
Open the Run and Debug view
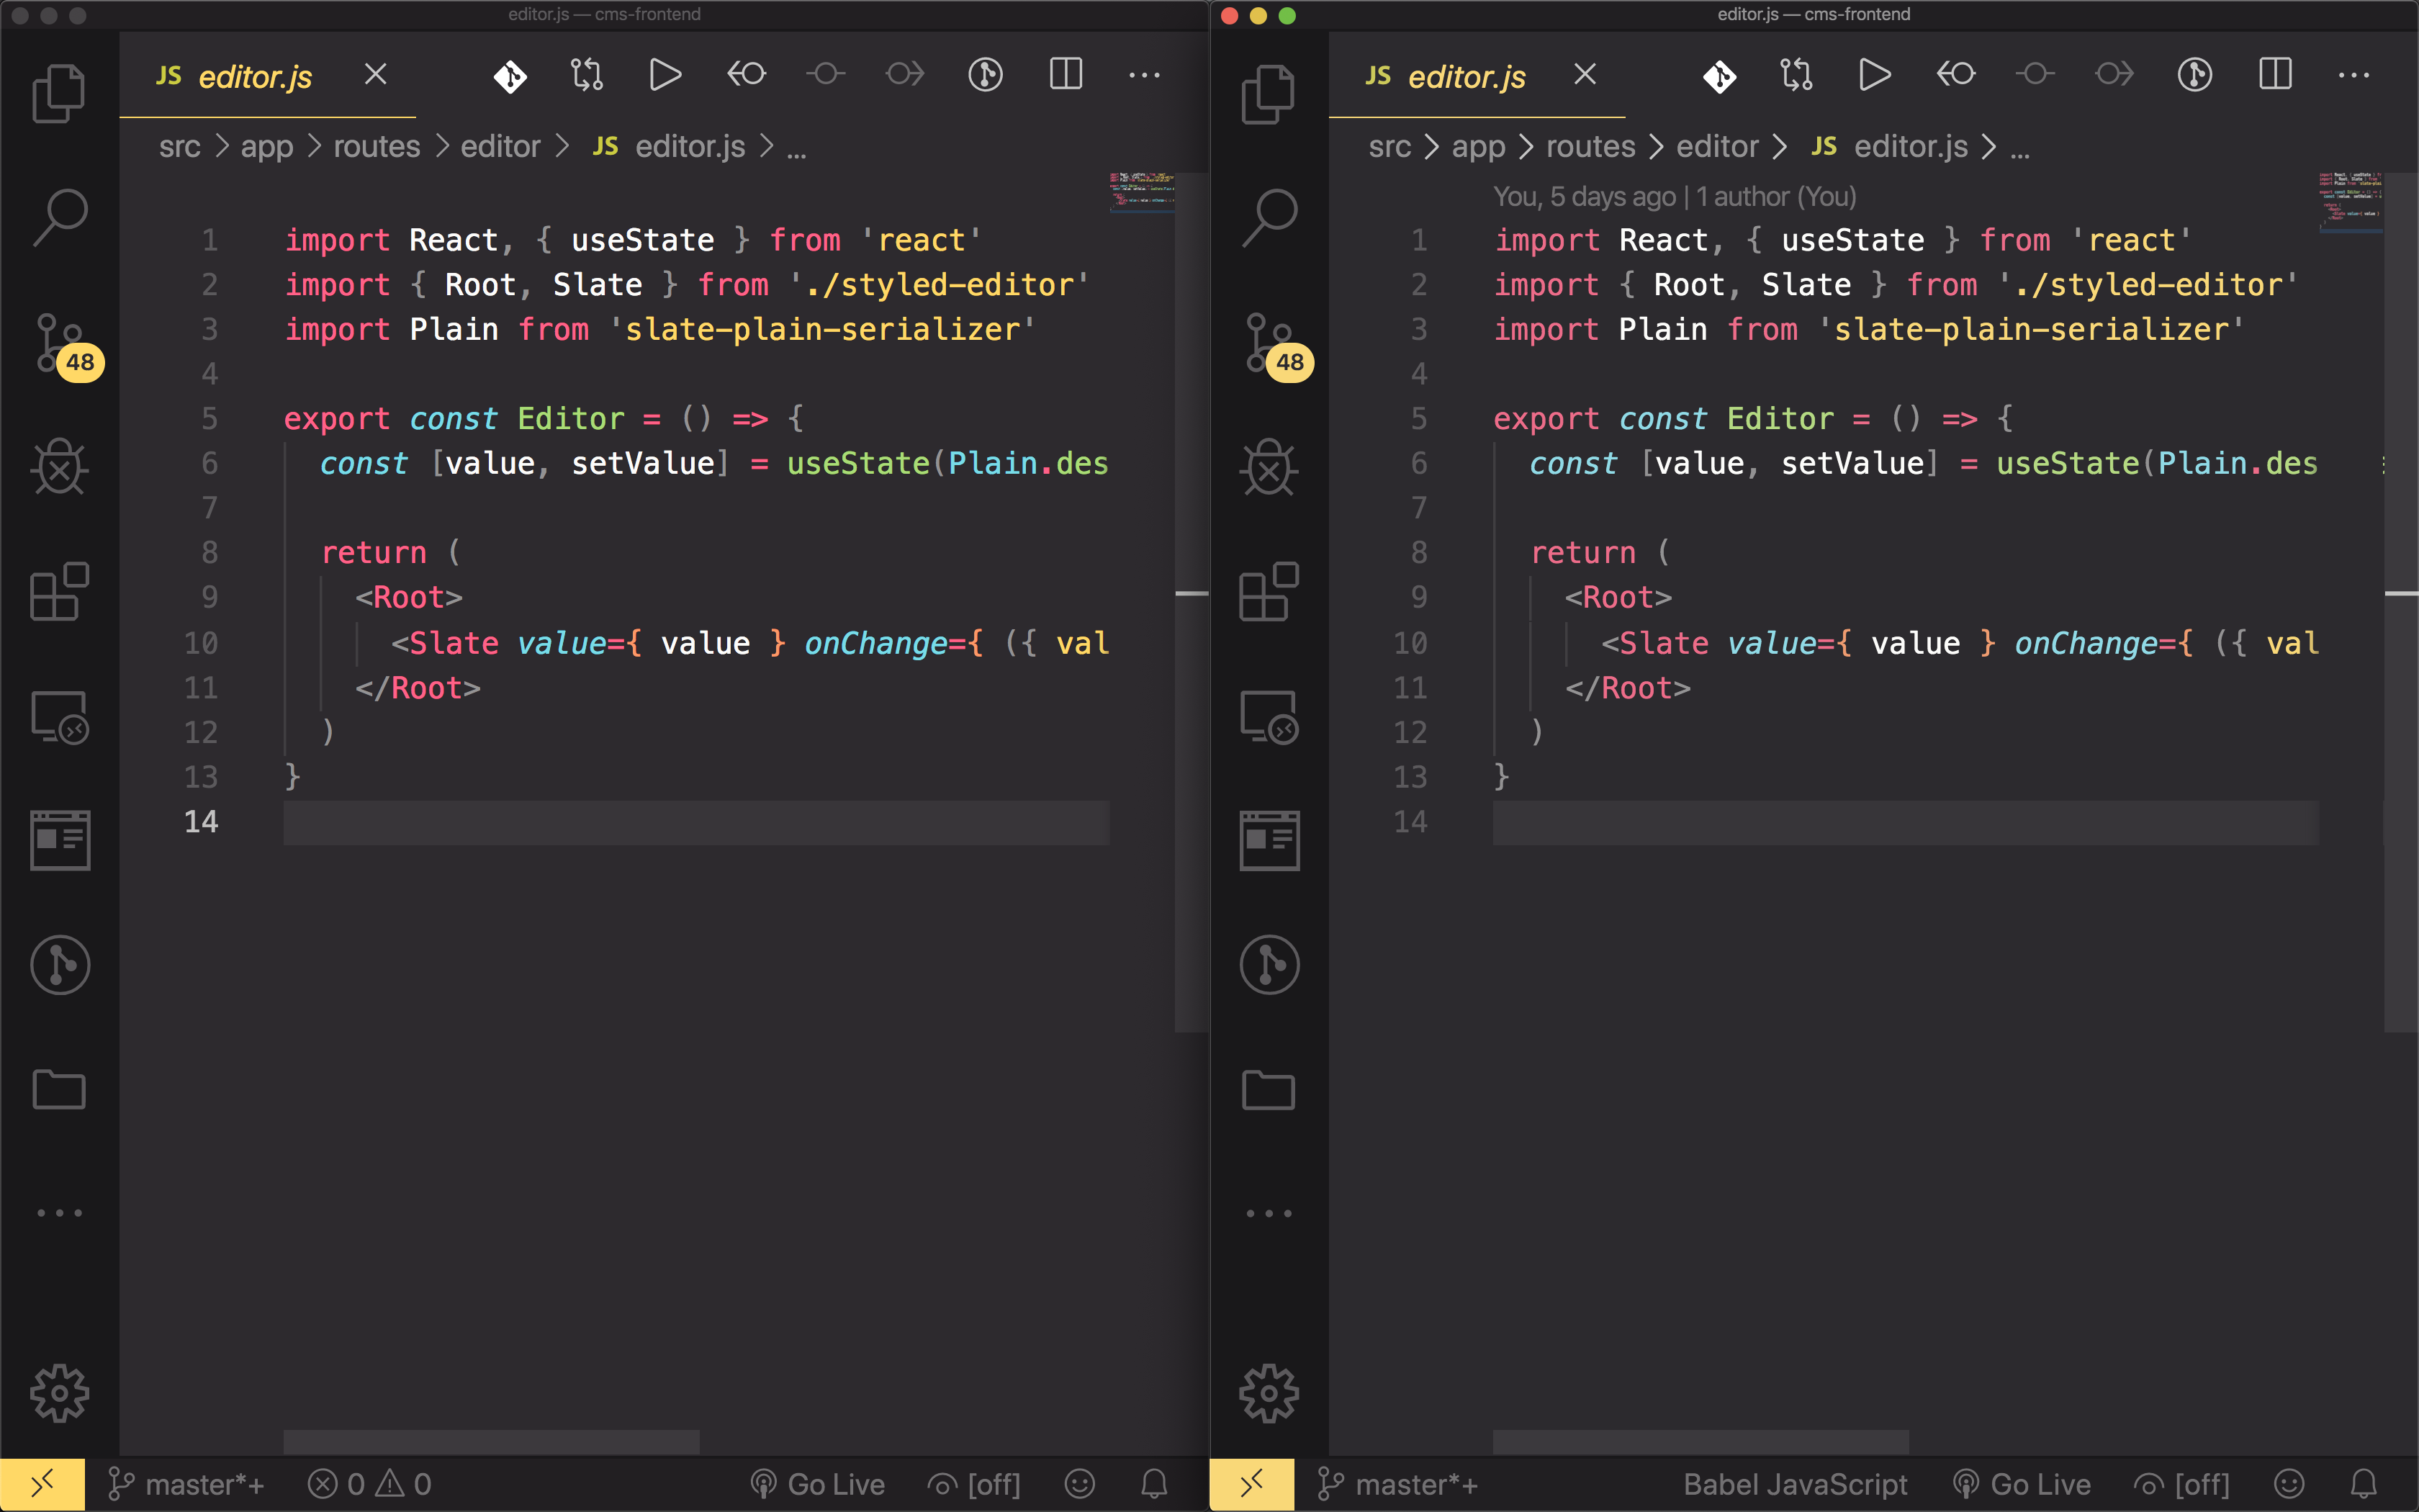pyautogui.click(x=60, y=467)
